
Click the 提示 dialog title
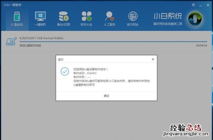point(61,60)
